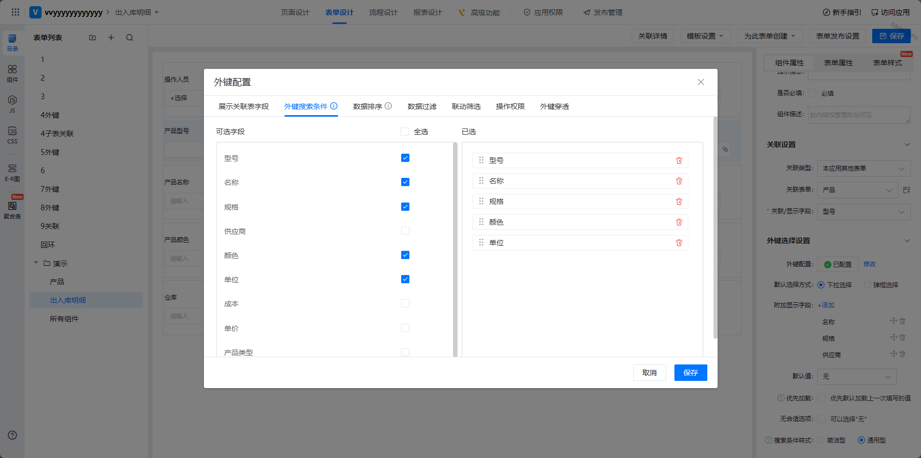Open the 关联表单 dropdown
Image resolution: width=921 pixels, height=458 pixels.
point(857,190)
